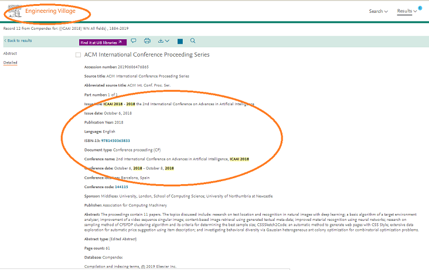This screenshot has width=429, height=270.
Task: Switch to the Abstract view
Action: click(10, 53)
